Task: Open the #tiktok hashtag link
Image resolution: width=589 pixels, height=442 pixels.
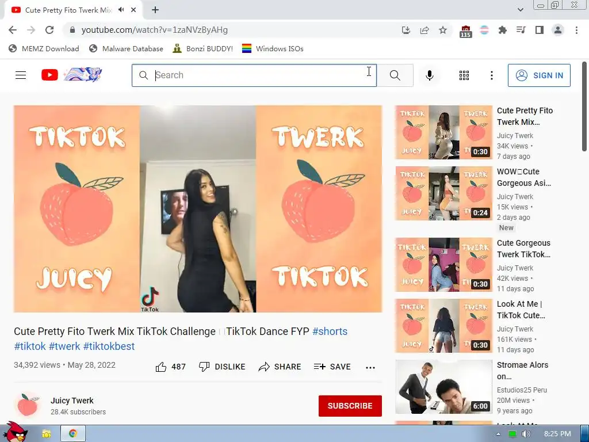Action: pos(30,346)
